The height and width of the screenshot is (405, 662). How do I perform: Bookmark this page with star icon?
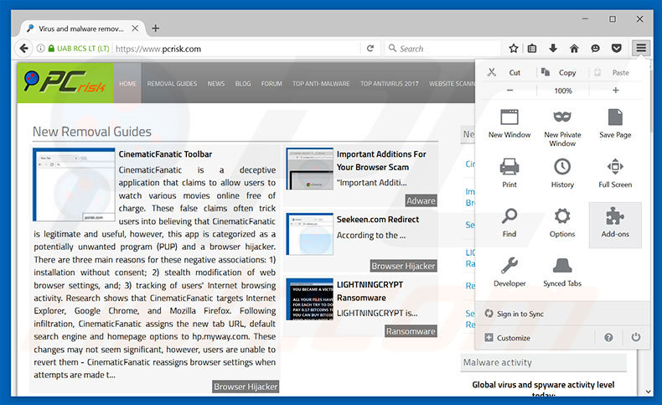514,49
